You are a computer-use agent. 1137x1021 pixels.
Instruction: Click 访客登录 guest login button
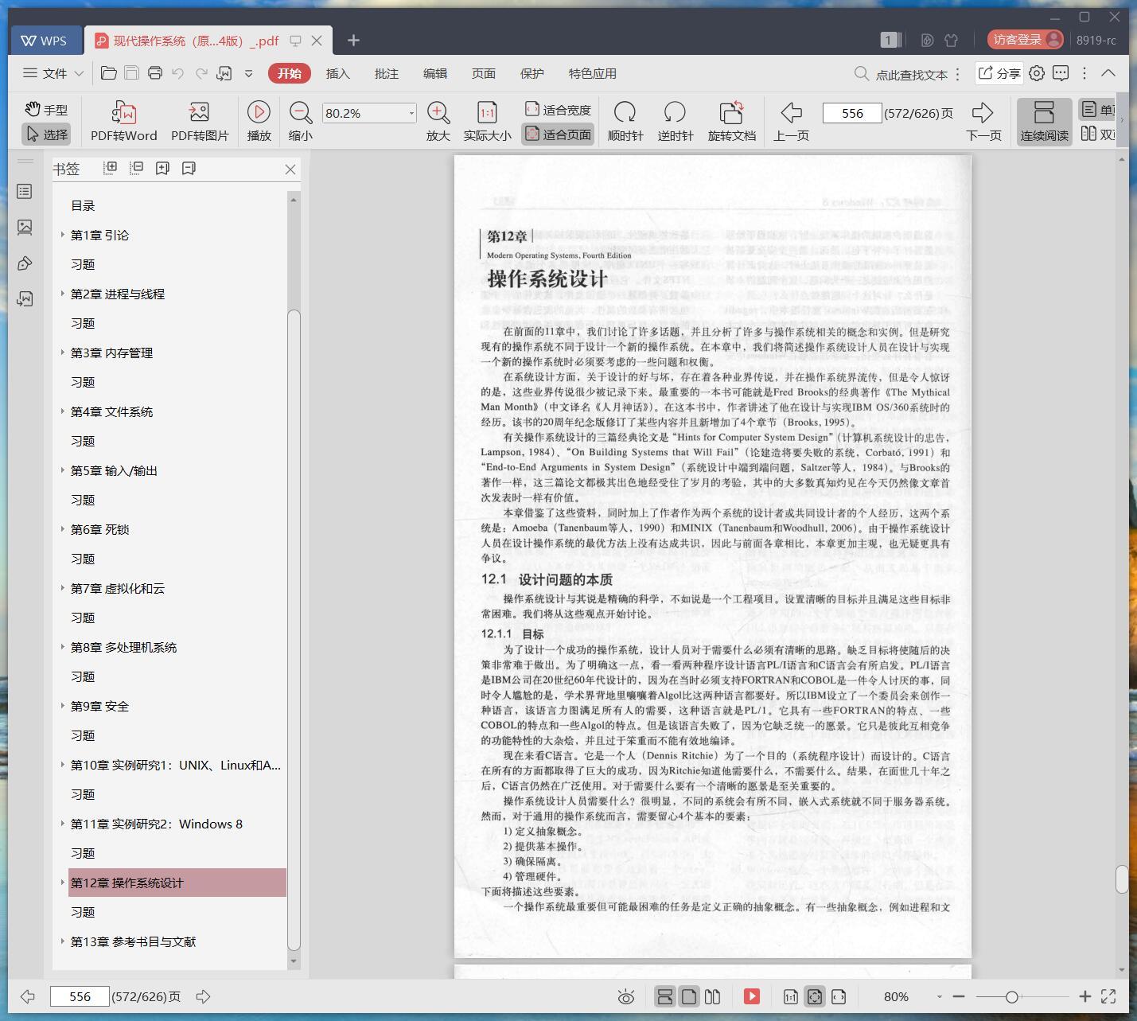click(x=1025, y=40)
